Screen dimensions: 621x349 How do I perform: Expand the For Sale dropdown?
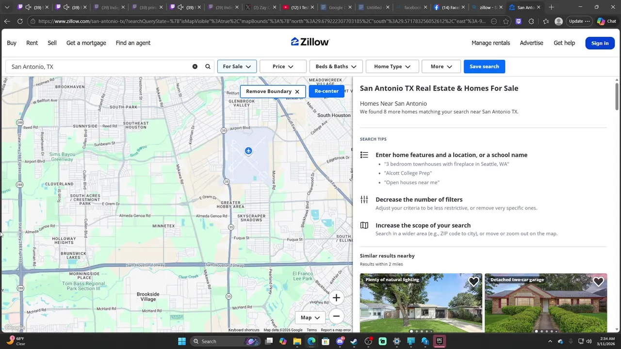(237, 66)
